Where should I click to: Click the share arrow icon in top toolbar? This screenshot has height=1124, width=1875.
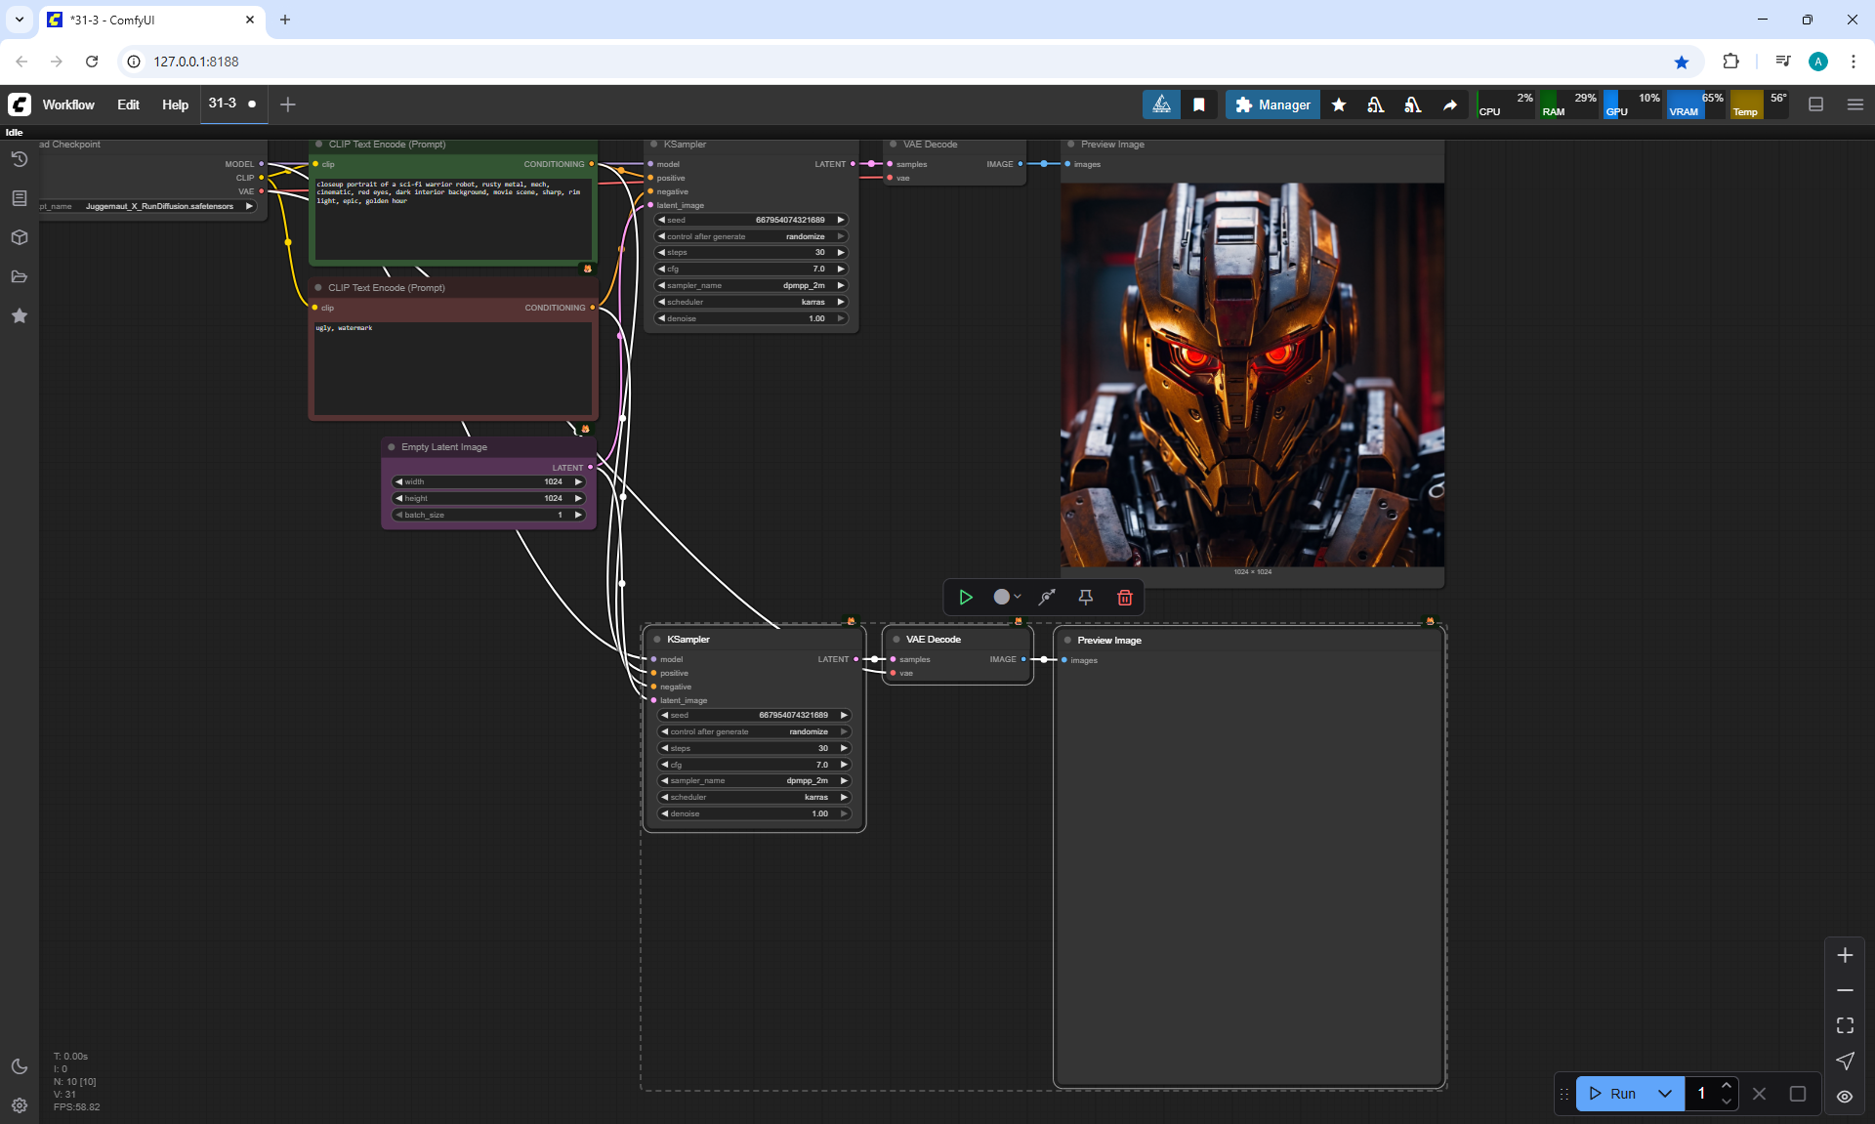(x=1450, y=104)
